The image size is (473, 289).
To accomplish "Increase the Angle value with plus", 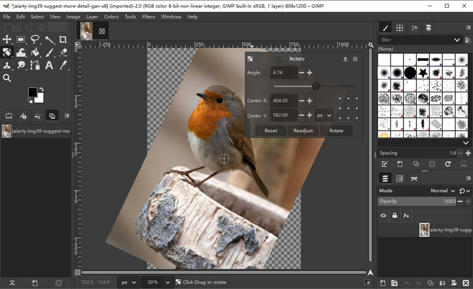I will pos(309,72).
